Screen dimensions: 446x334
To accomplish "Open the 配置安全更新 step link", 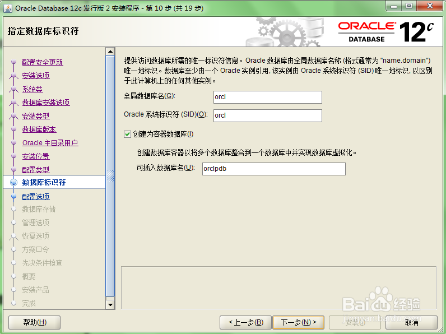I will coord(43,62).
